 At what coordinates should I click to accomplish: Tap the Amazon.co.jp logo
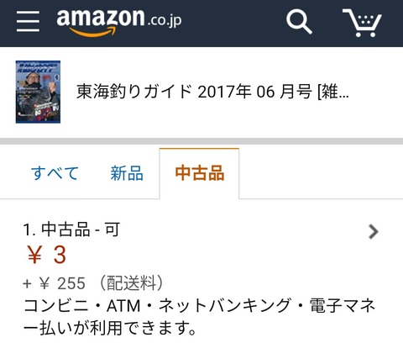click(x=119, y=22)
